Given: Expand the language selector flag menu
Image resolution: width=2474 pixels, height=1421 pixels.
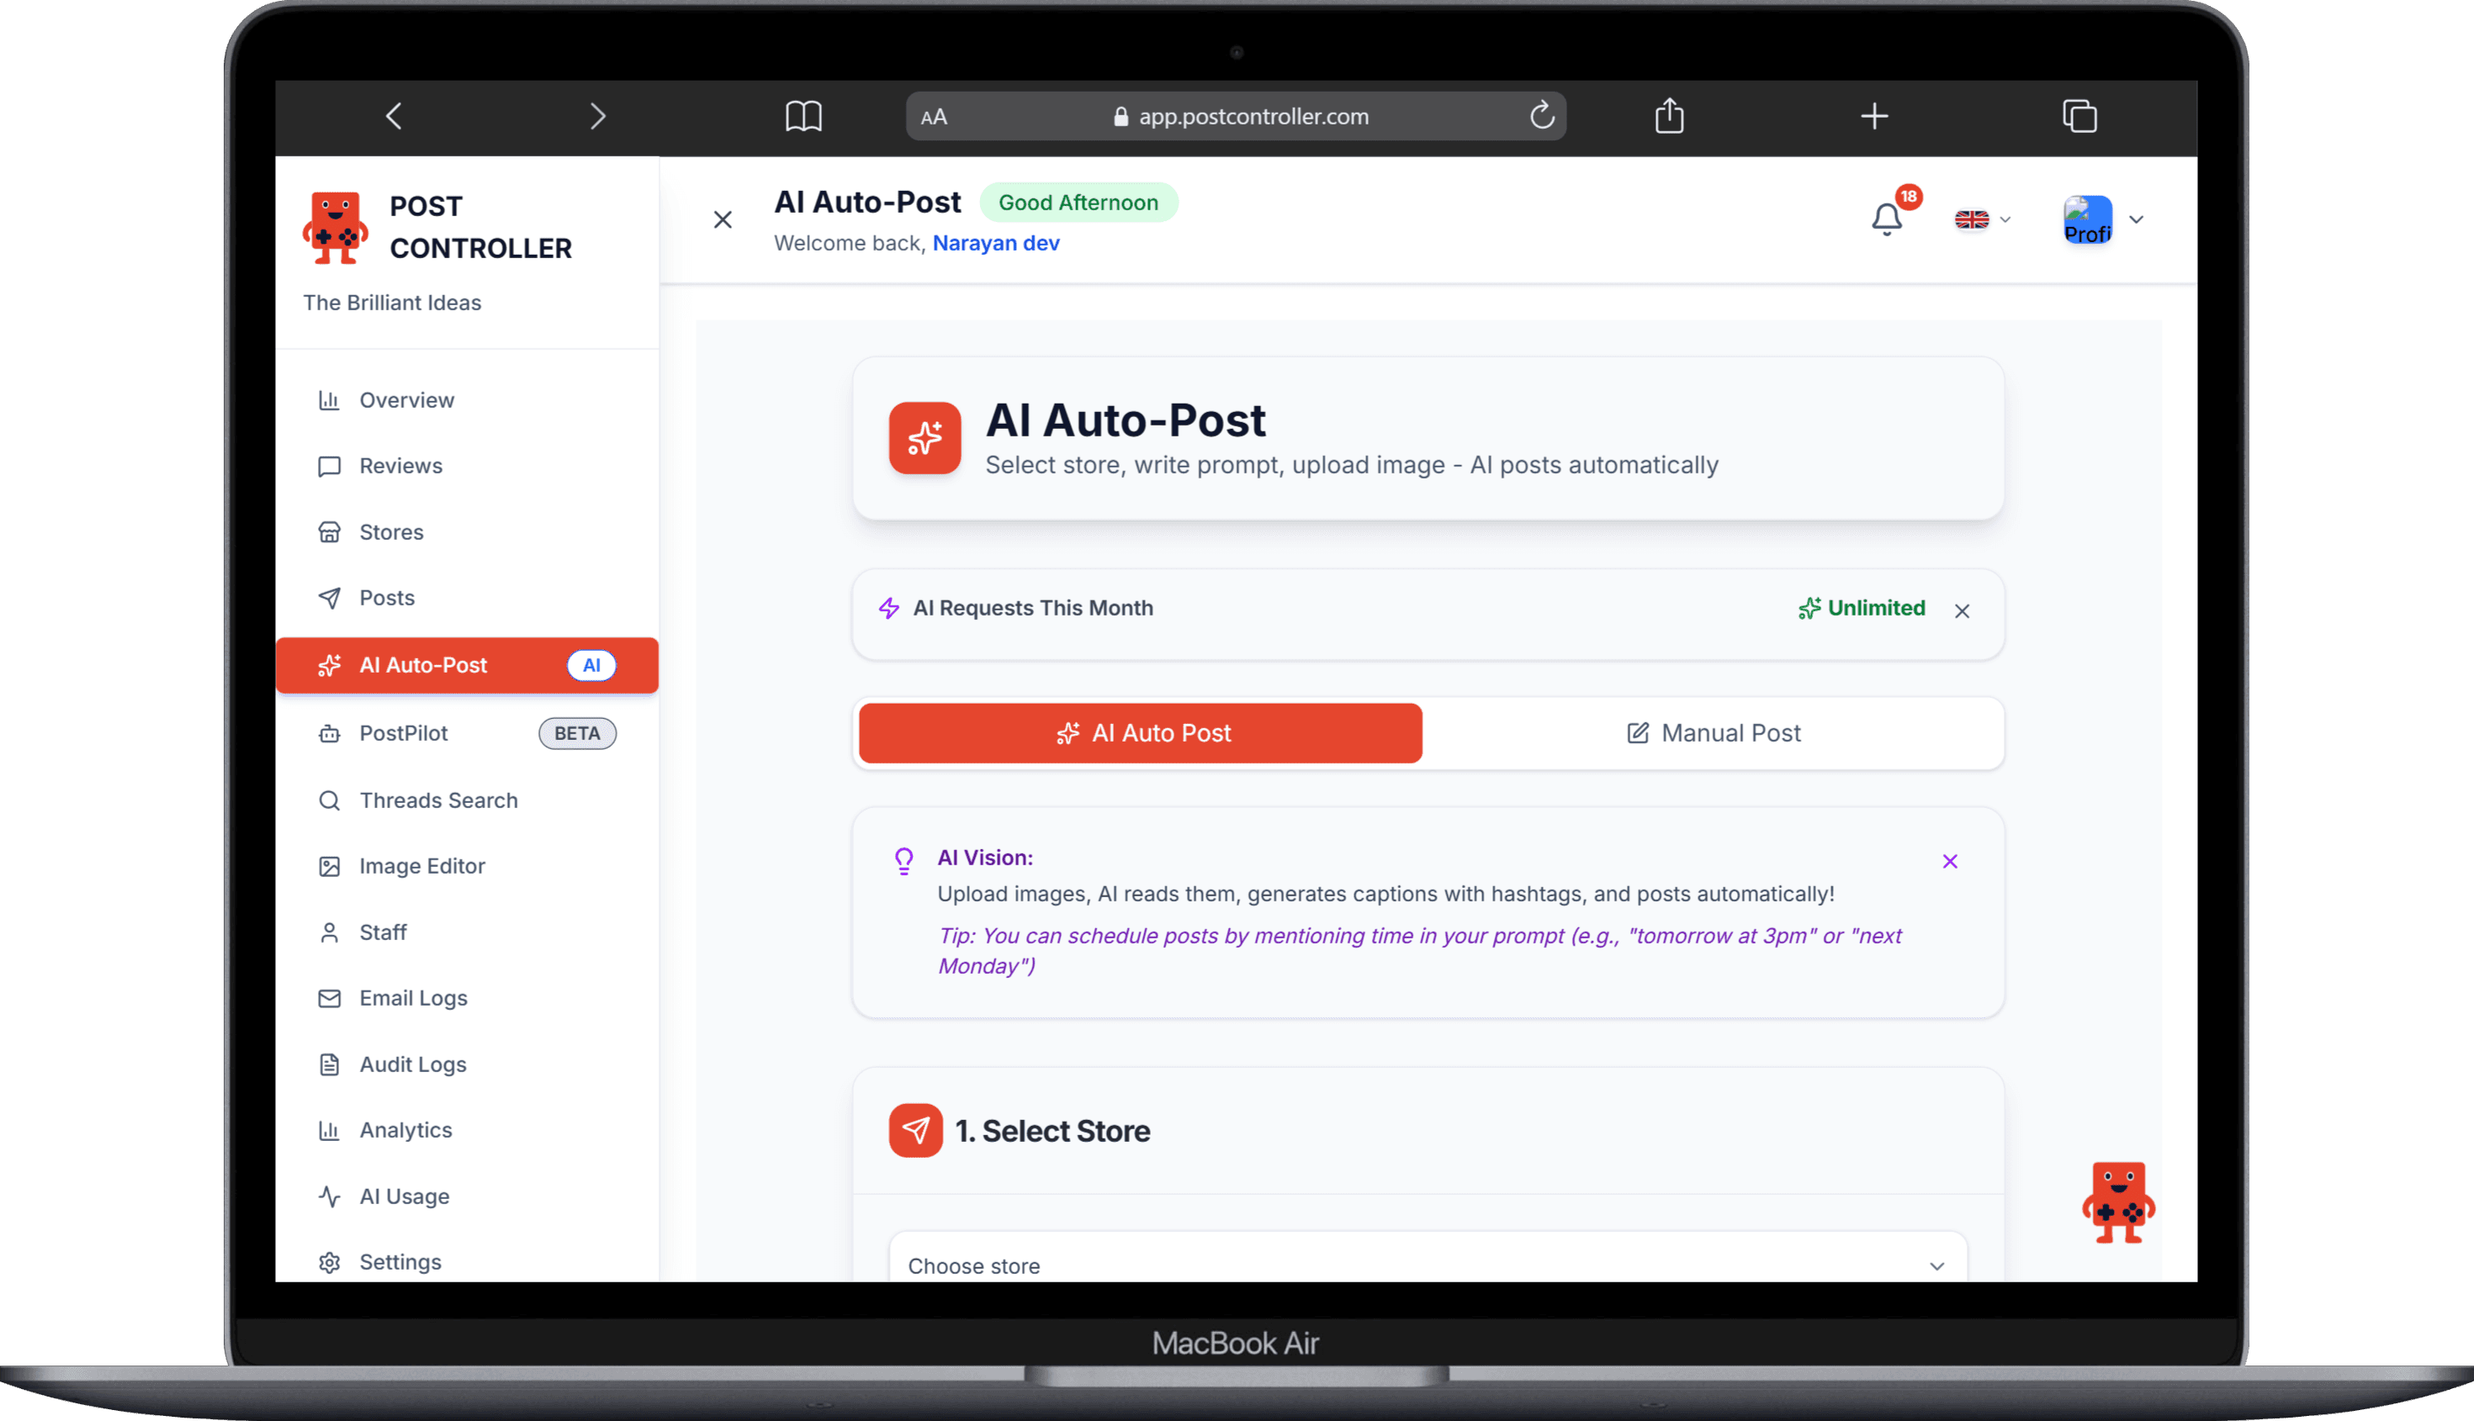Looking at the screenshot, I should [1980, 219].
